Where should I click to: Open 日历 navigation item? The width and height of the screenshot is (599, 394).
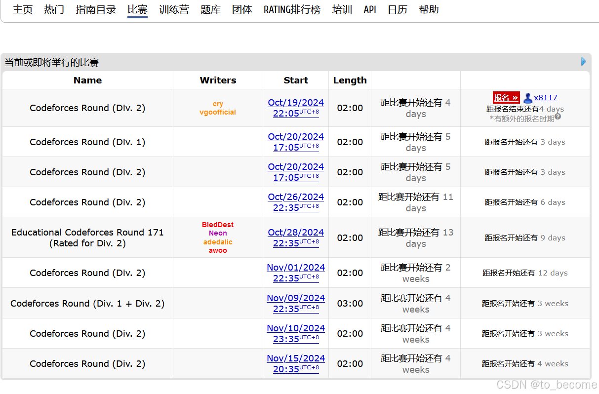[x=398, y=9]
